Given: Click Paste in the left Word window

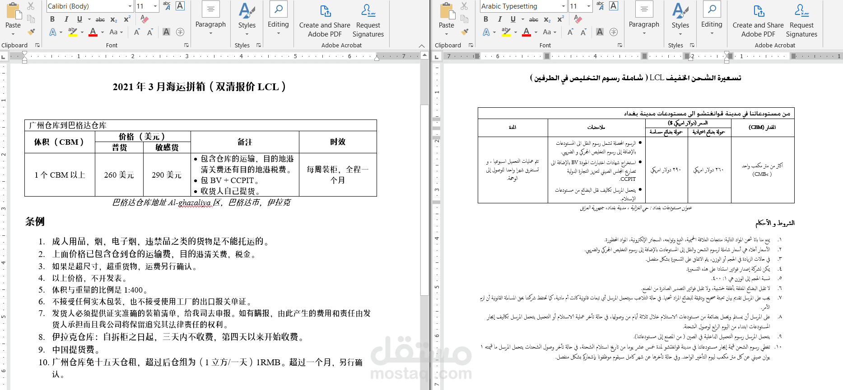Looking at the screenshot, I should (13, 16).
